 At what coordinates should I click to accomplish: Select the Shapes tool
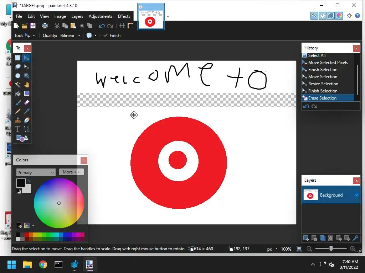(x=22, y=138)
